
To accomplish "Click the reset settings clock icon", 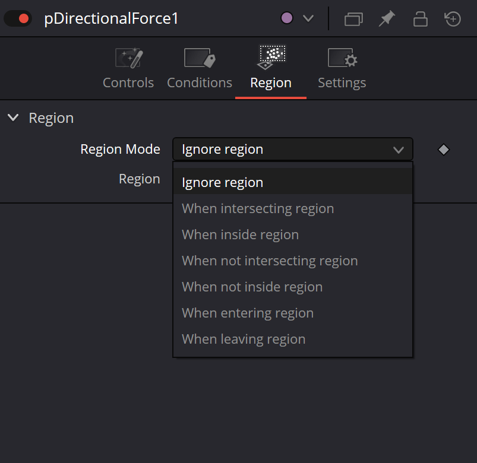I will click(453, 19).
